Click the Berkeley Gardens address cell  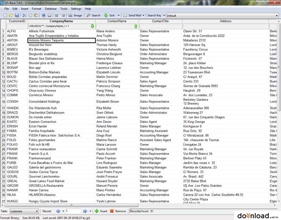tap(225, 102)
